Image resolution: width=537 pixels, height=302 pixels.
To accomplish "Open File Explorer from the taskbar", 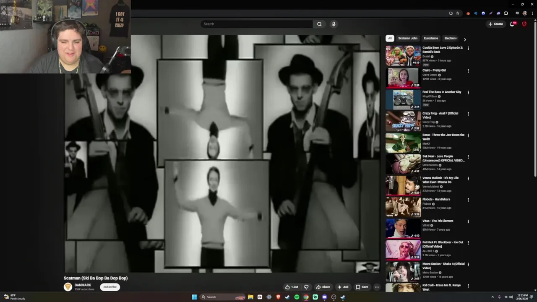I will click(x=250, y=297).
